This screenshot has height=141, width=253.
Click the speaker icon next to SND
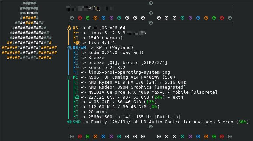pos(69,122)
